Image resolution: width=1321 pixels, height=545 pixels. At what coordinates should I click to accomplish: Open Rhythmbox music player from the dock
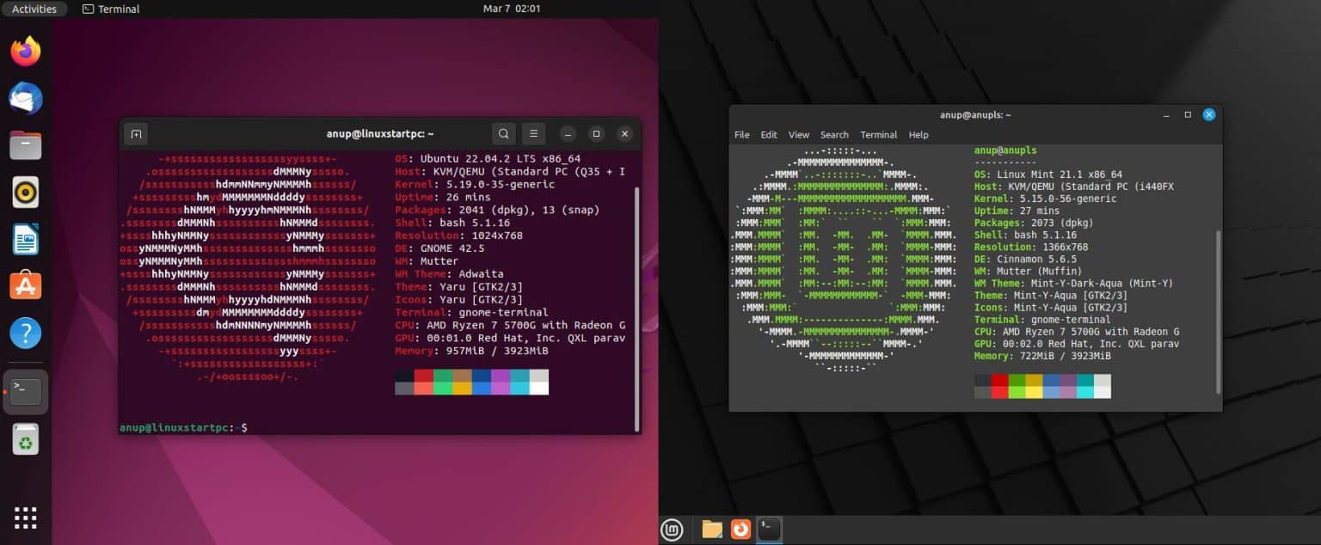coord(25,191)
